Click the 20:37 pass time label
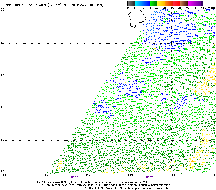Screen dimensions: 216x190 pyautogui.click(x=149, y=177)
